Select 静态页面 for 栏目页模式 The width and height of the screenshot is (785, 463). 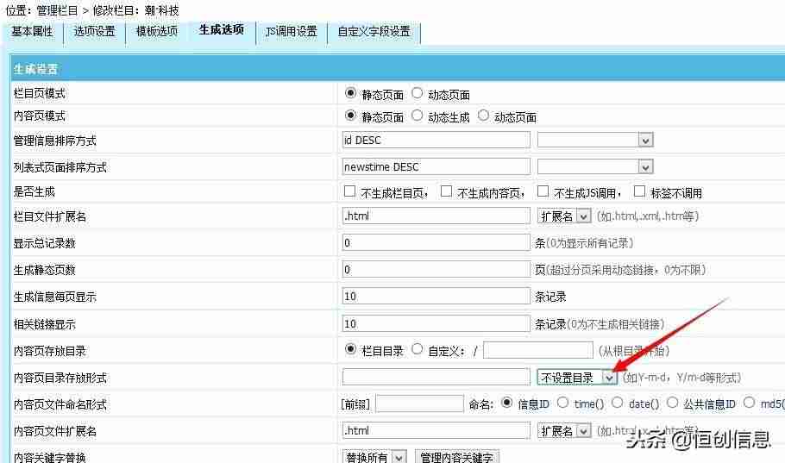[x=350, y=93]
